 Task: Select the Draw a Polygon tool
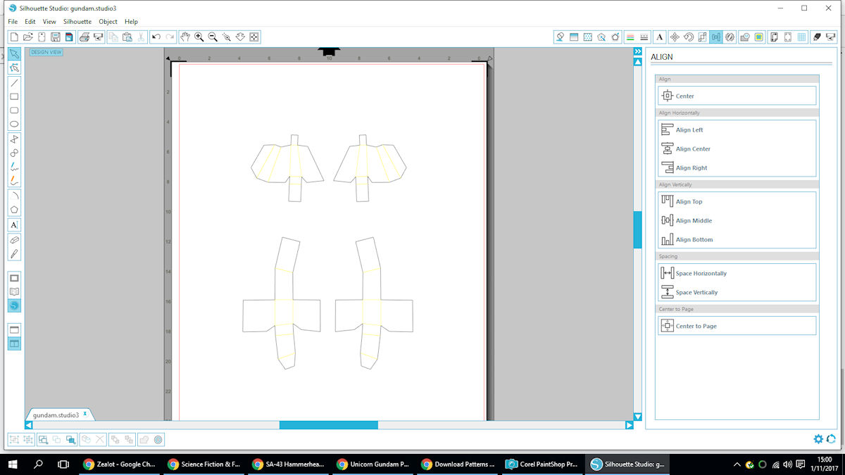[x=14, y=139]
